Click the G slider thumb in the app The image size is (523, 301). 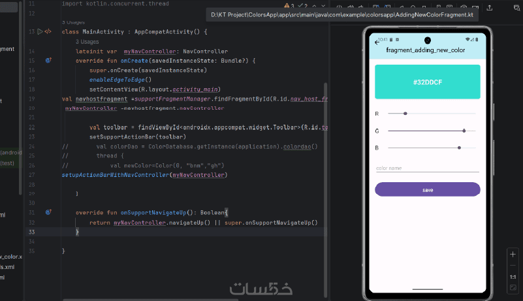464,131
